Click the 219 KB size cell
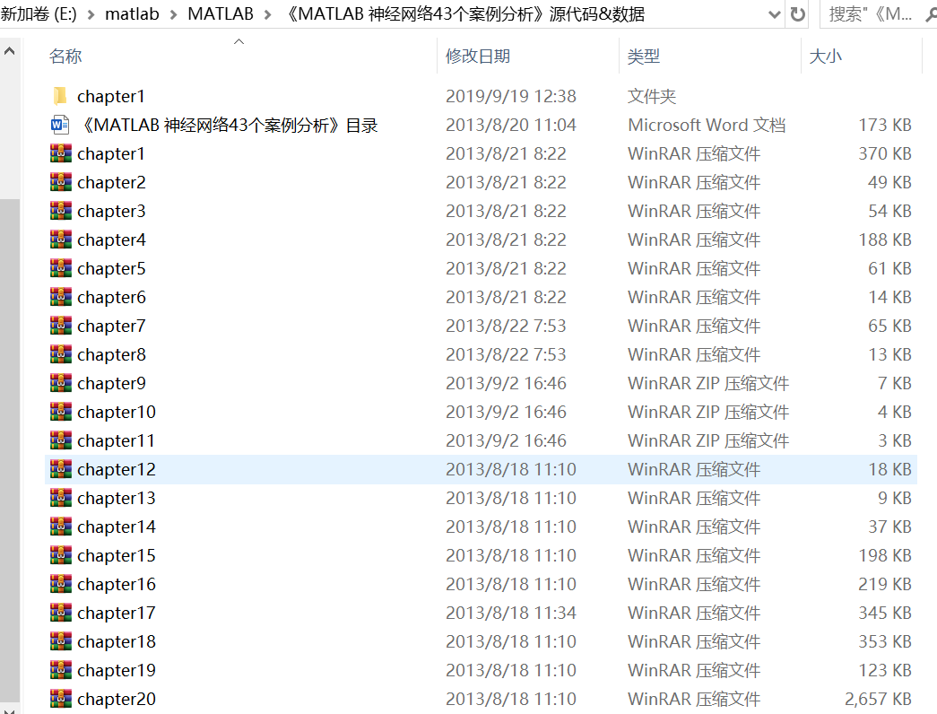This screenshot has height=714, width=937. [x=885, y=584]
